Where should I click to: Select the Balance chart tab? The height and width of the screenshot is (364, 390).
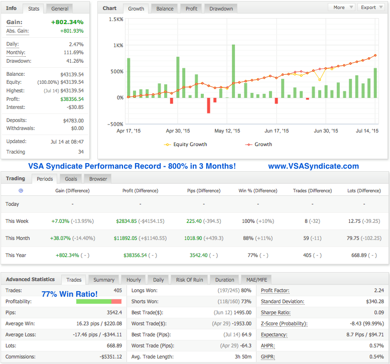165,9
